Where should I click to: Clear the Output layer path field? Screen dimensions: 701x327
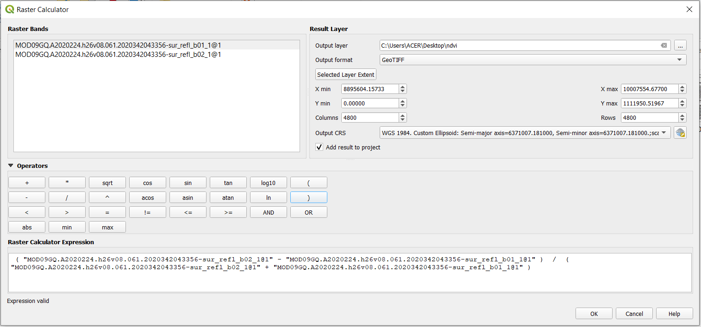point(664,45)
